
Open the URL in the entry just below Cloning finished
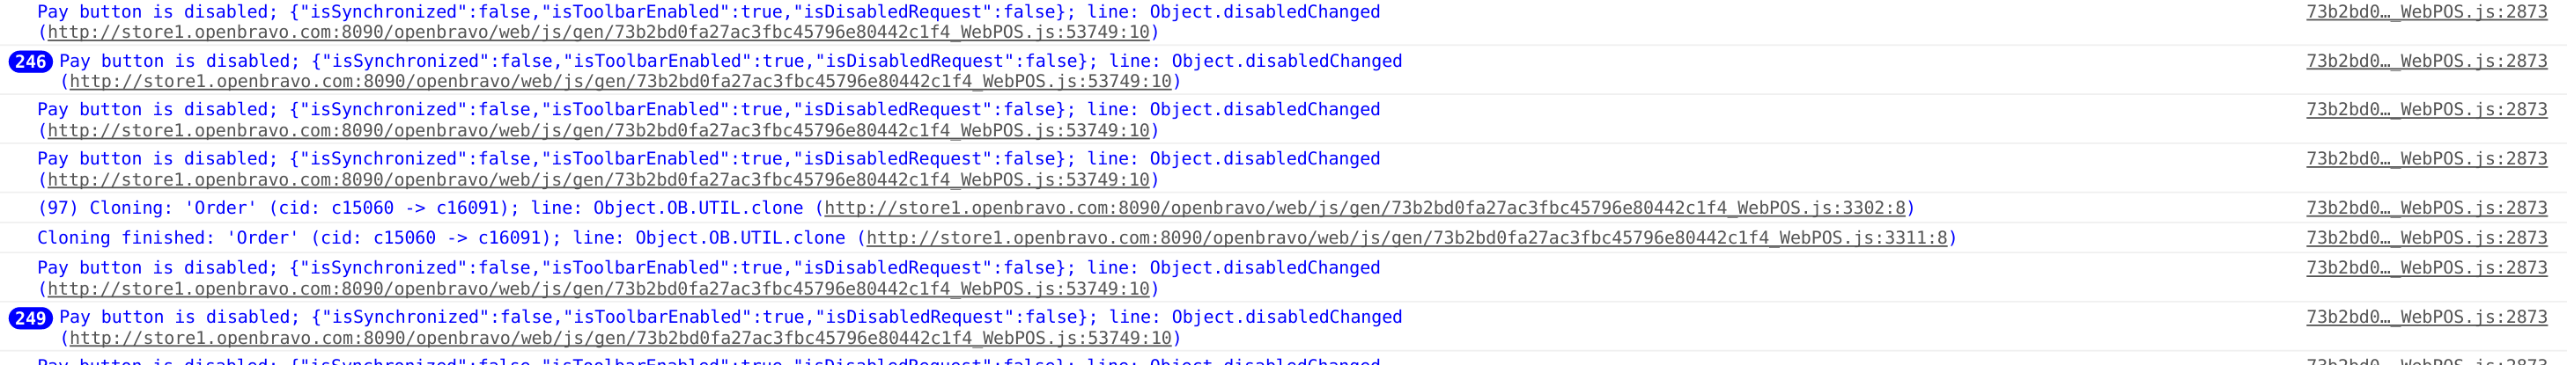click(x=598, y=288)
